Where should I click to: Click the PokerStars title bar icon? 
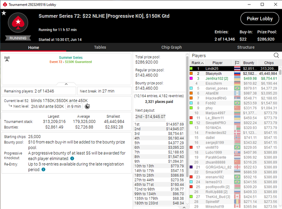tap(5, 4)
